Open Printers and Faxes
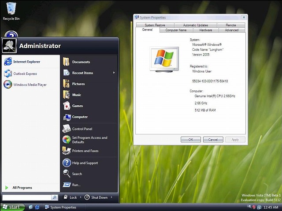Screen dimensions: 282x211 point(85,151)
